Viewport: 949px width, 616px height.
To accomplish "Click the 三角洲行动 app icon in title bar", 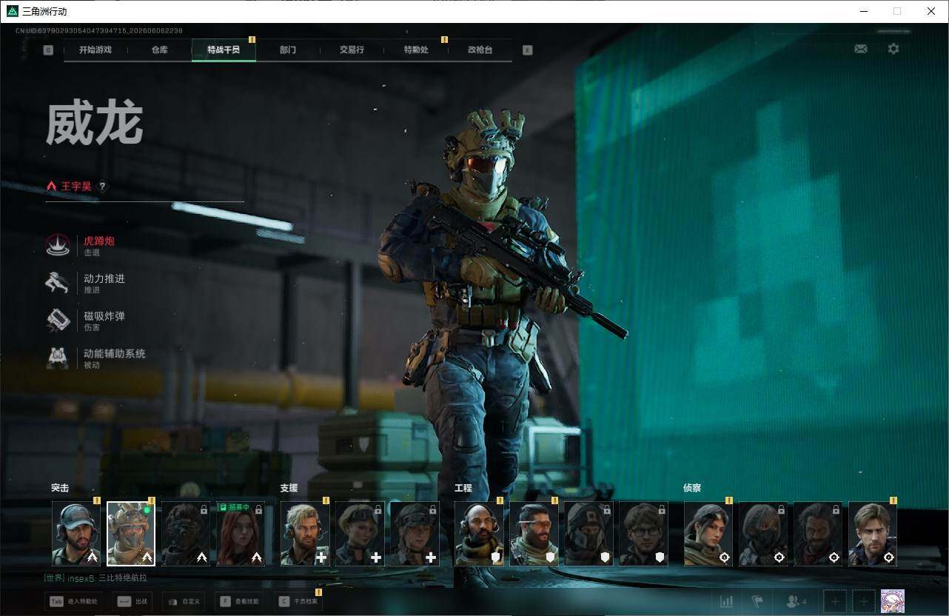I will click(x=13, y=11).
